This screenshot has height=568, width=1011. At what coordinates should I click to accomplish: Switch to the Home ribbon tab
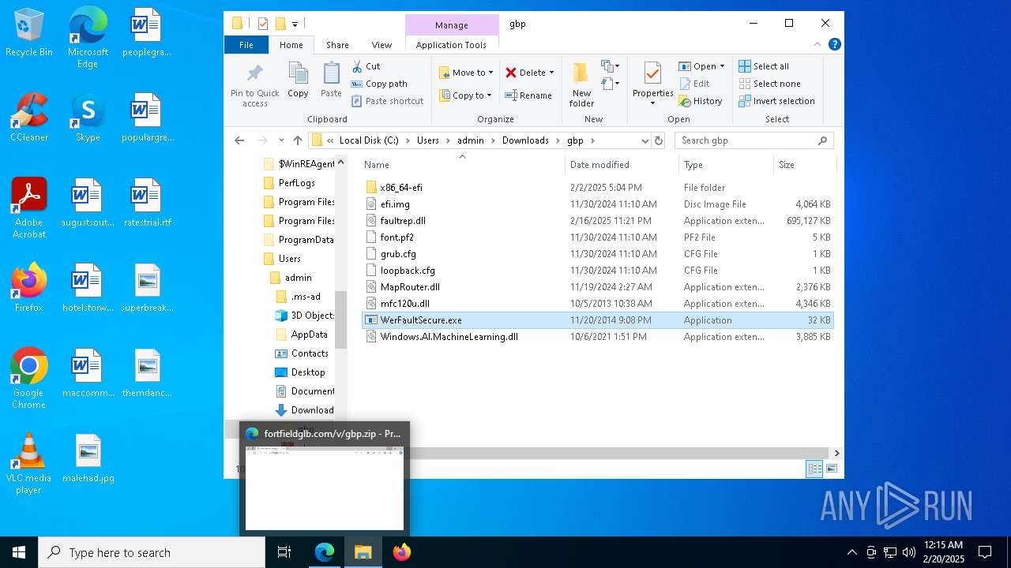pos(291,45)
